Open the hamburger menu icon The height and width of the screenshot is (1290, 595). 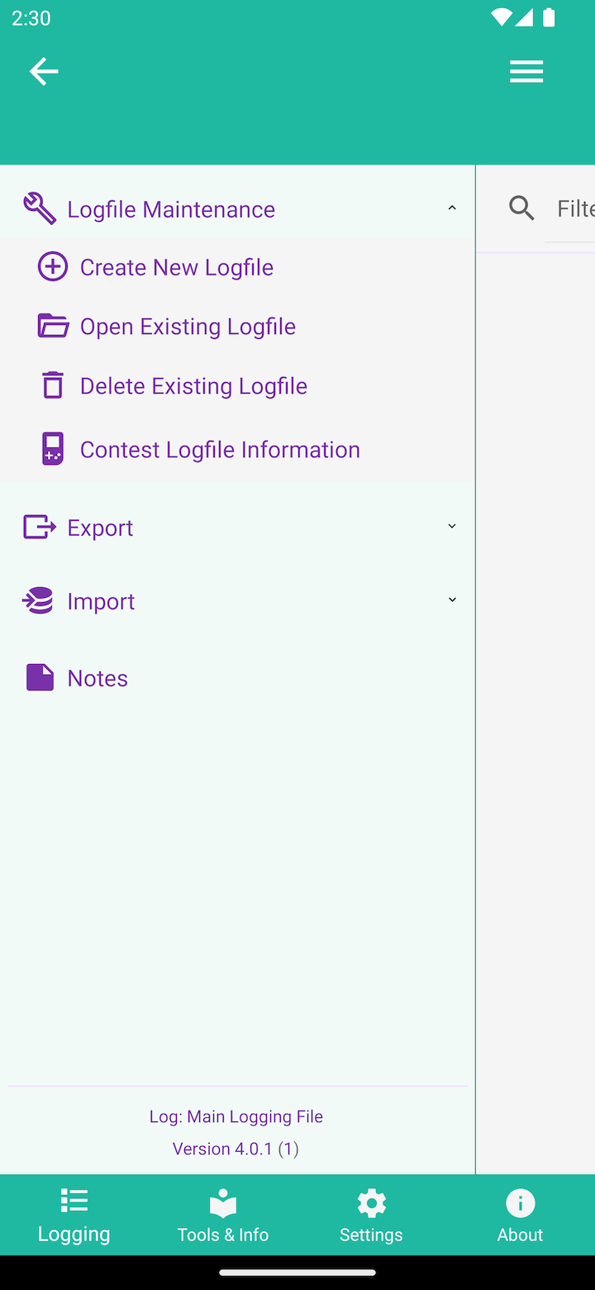point(526,72)
